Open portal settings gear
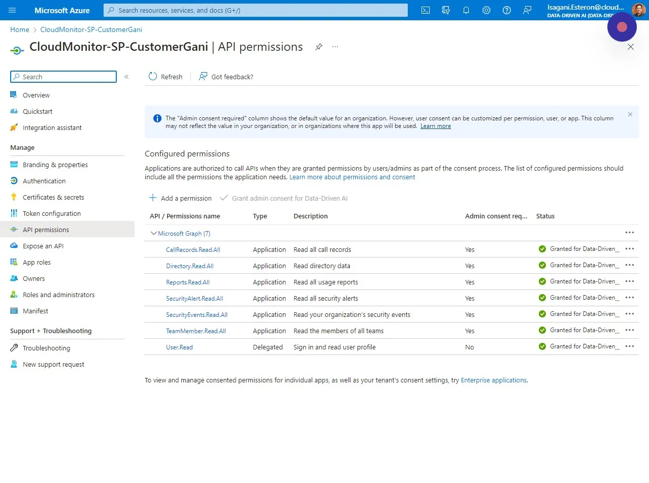The height and width of the screenshot is (483, 649). coord(486,10)
